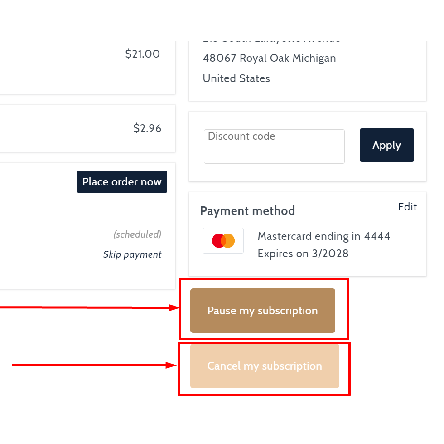444x444 pixels.
Task: Click the United States address line
Action: [x=236, y=78]
